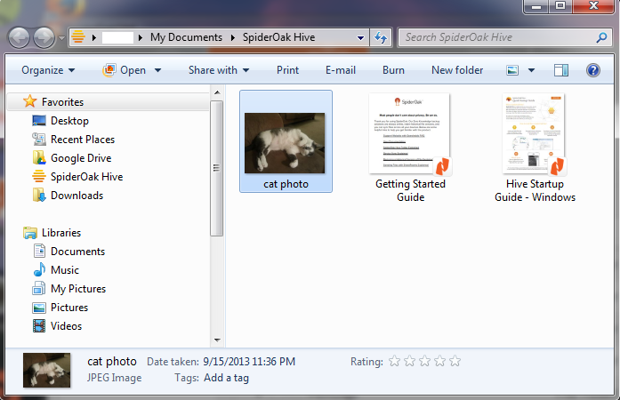Click the Search SpiderOak Hive field
Viewport: 620px width, 400px height.
coord(495,38)
